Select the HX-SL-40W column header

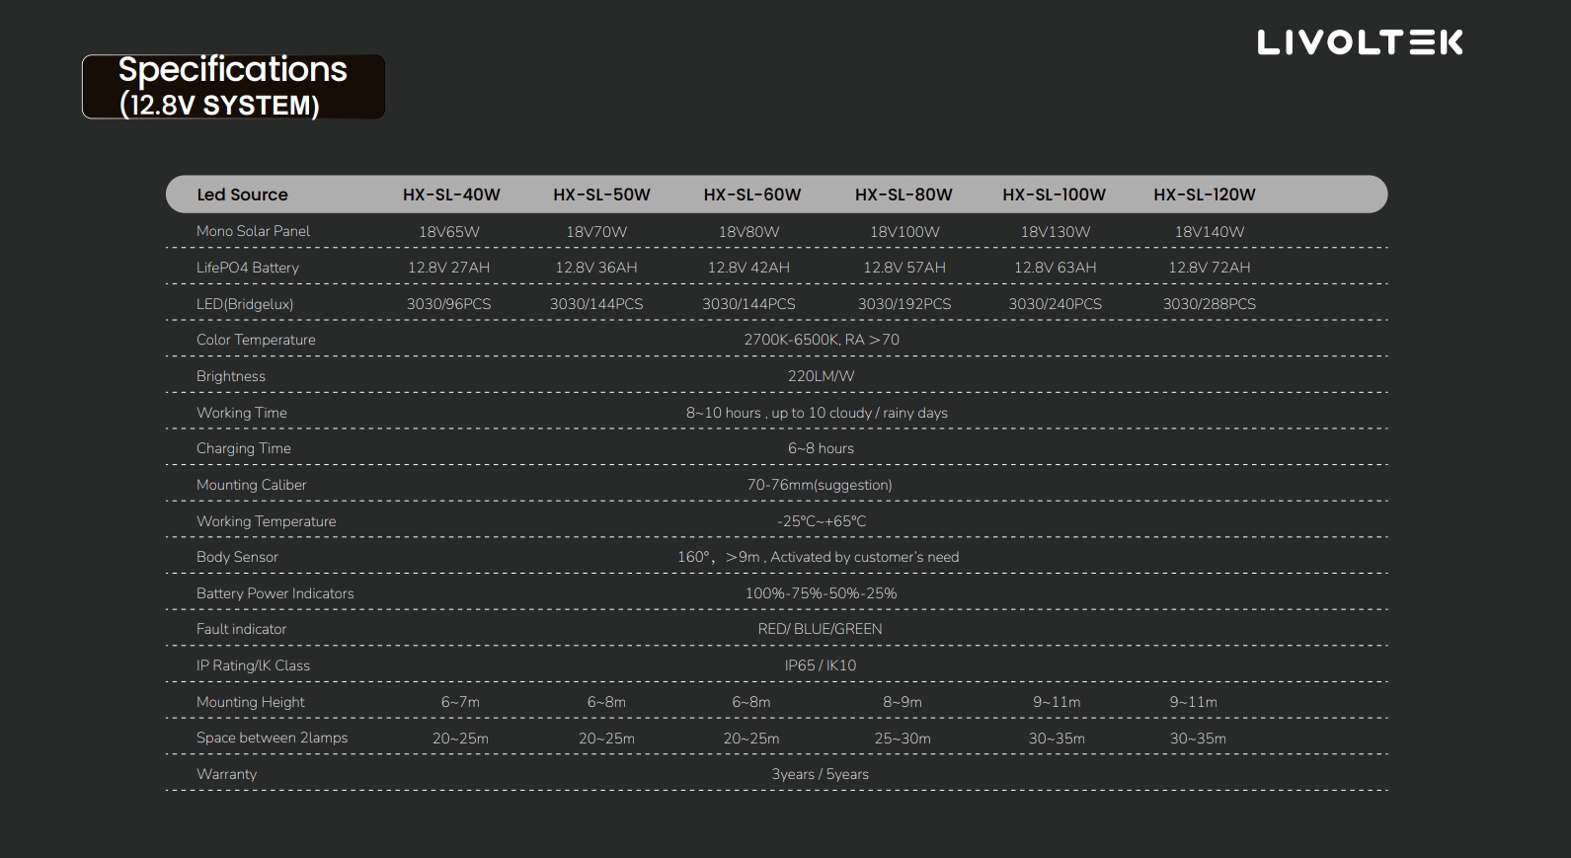coord(451,195)
